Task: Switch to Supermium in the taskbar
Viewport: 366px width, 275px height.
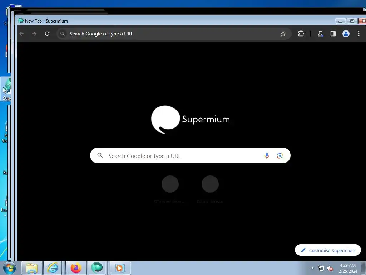Action: pos(97,268)
